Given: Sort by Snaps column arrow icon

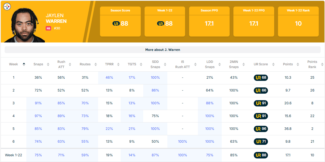Looking at the screenshot, I should (x=48, y=64).
